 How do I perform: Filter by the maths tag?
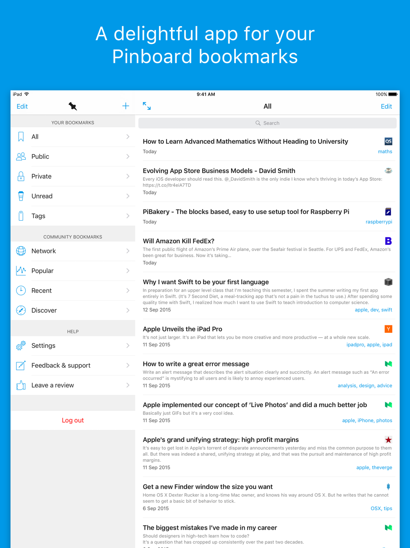(x=385, y=152)
